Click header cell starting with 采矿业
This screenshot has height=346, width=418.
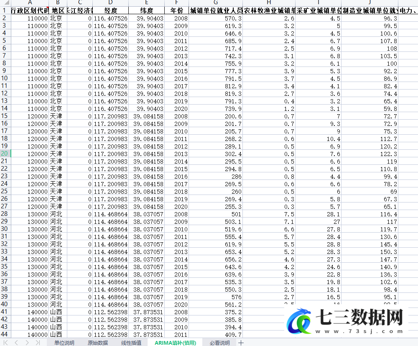click(318, 11)
